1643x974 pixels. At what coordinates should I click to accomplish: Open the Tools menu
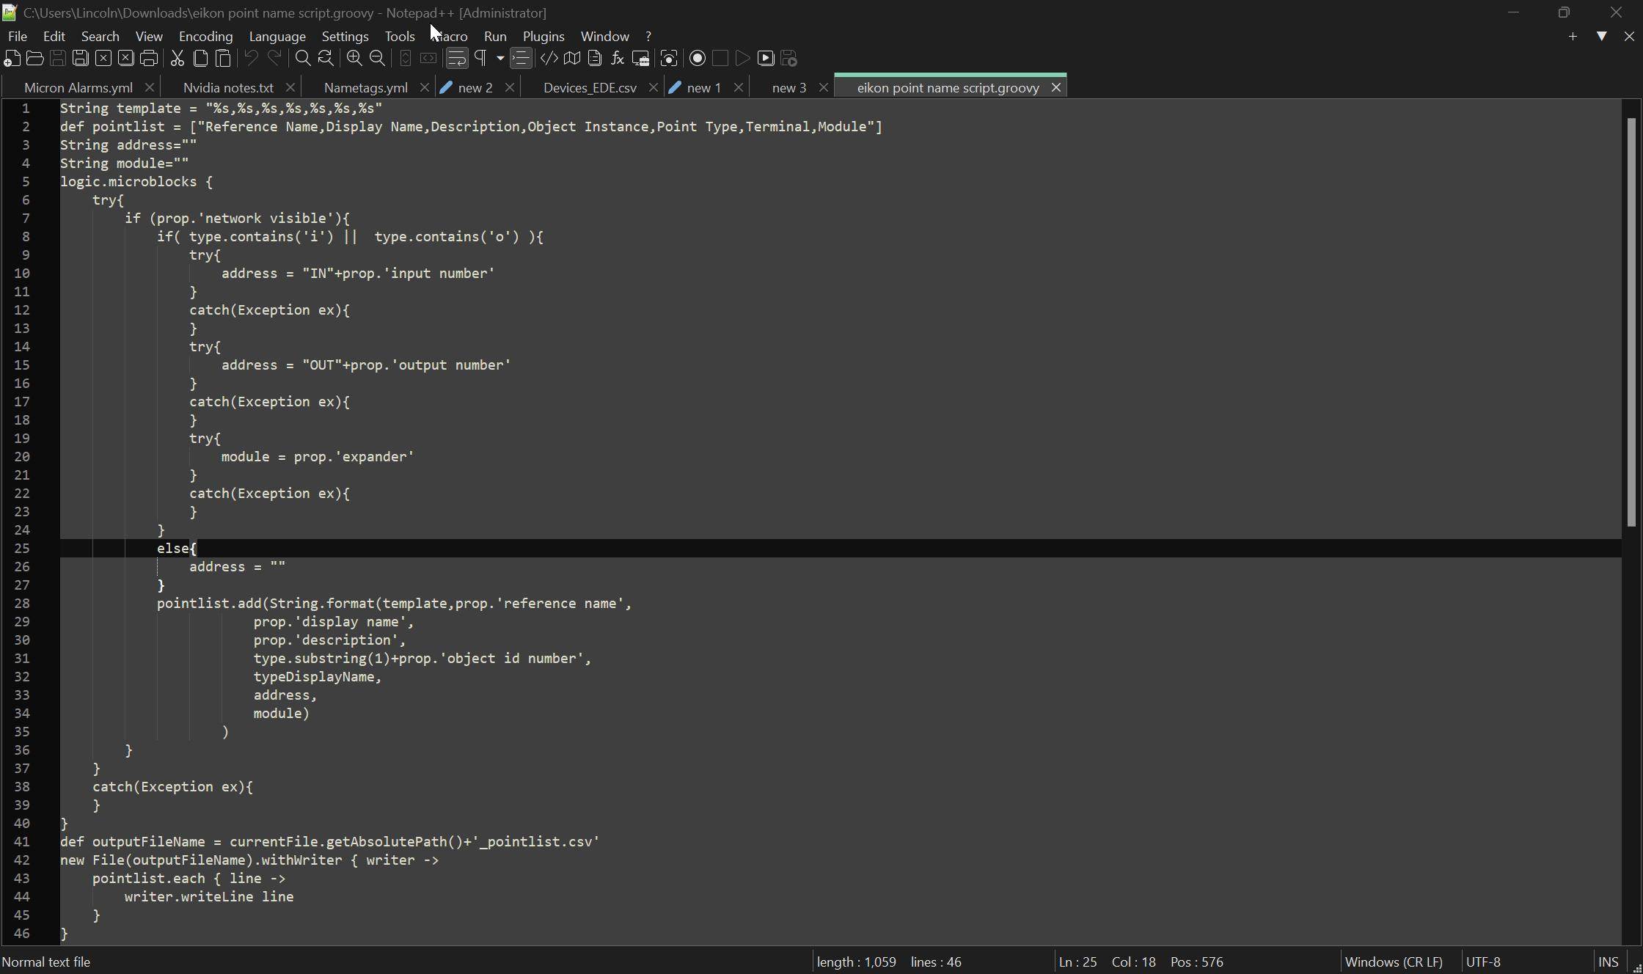click(x=400, y=36)
